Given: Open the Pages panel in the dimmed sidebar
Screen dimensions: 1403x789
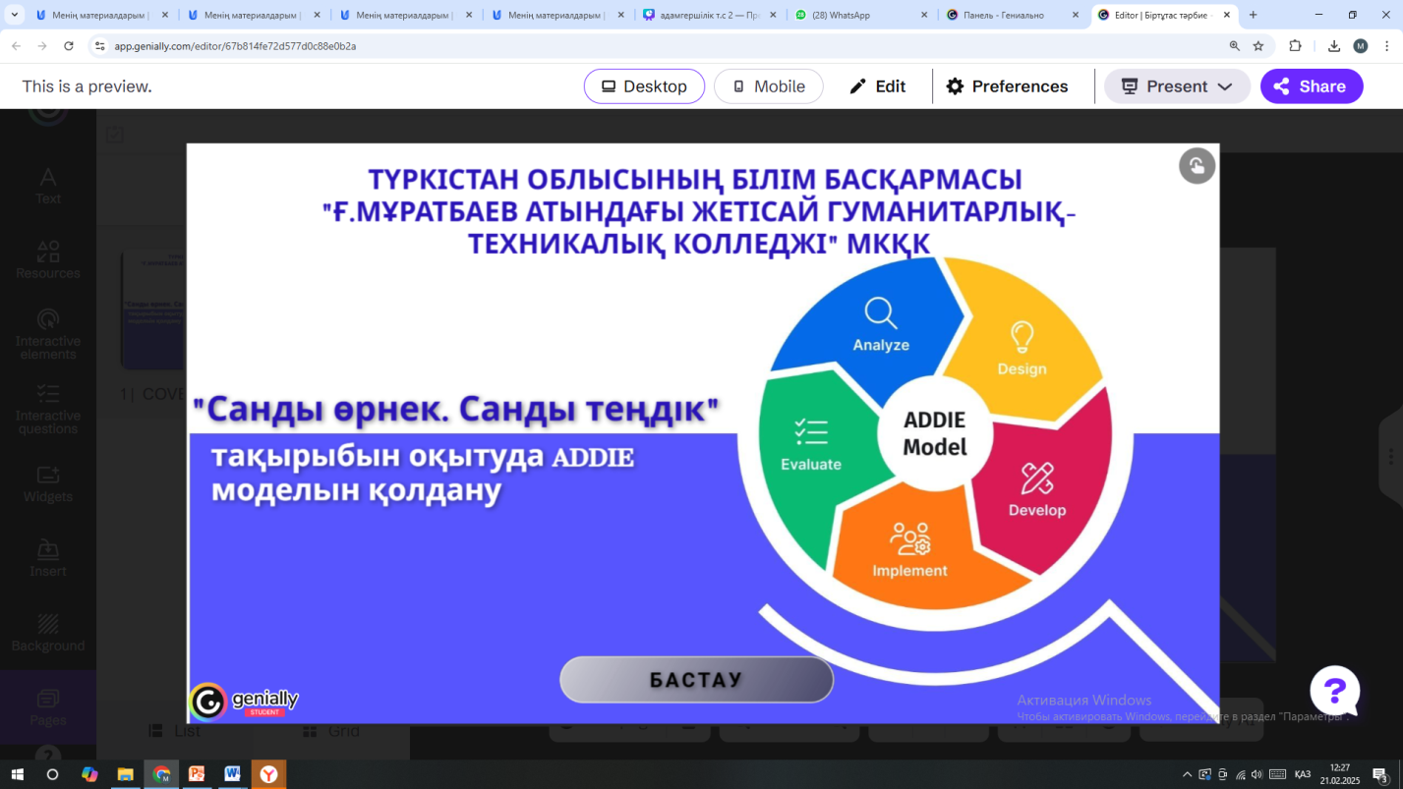Looking at the screenshot, I should [48, 708].
